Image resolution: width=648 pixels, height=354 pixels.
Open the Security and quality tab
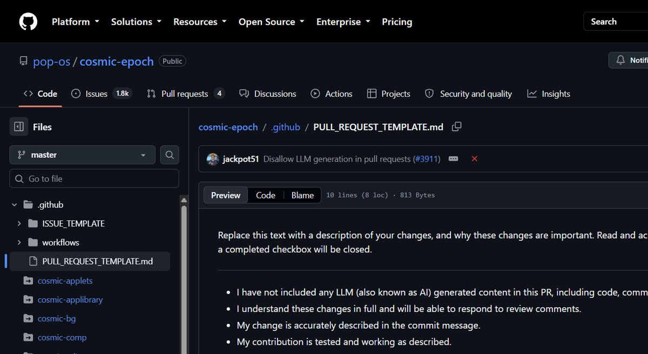point(469,93)
